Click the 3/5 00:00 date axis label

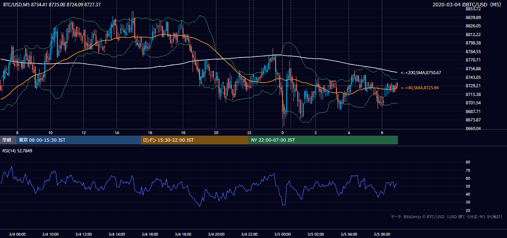282,234
